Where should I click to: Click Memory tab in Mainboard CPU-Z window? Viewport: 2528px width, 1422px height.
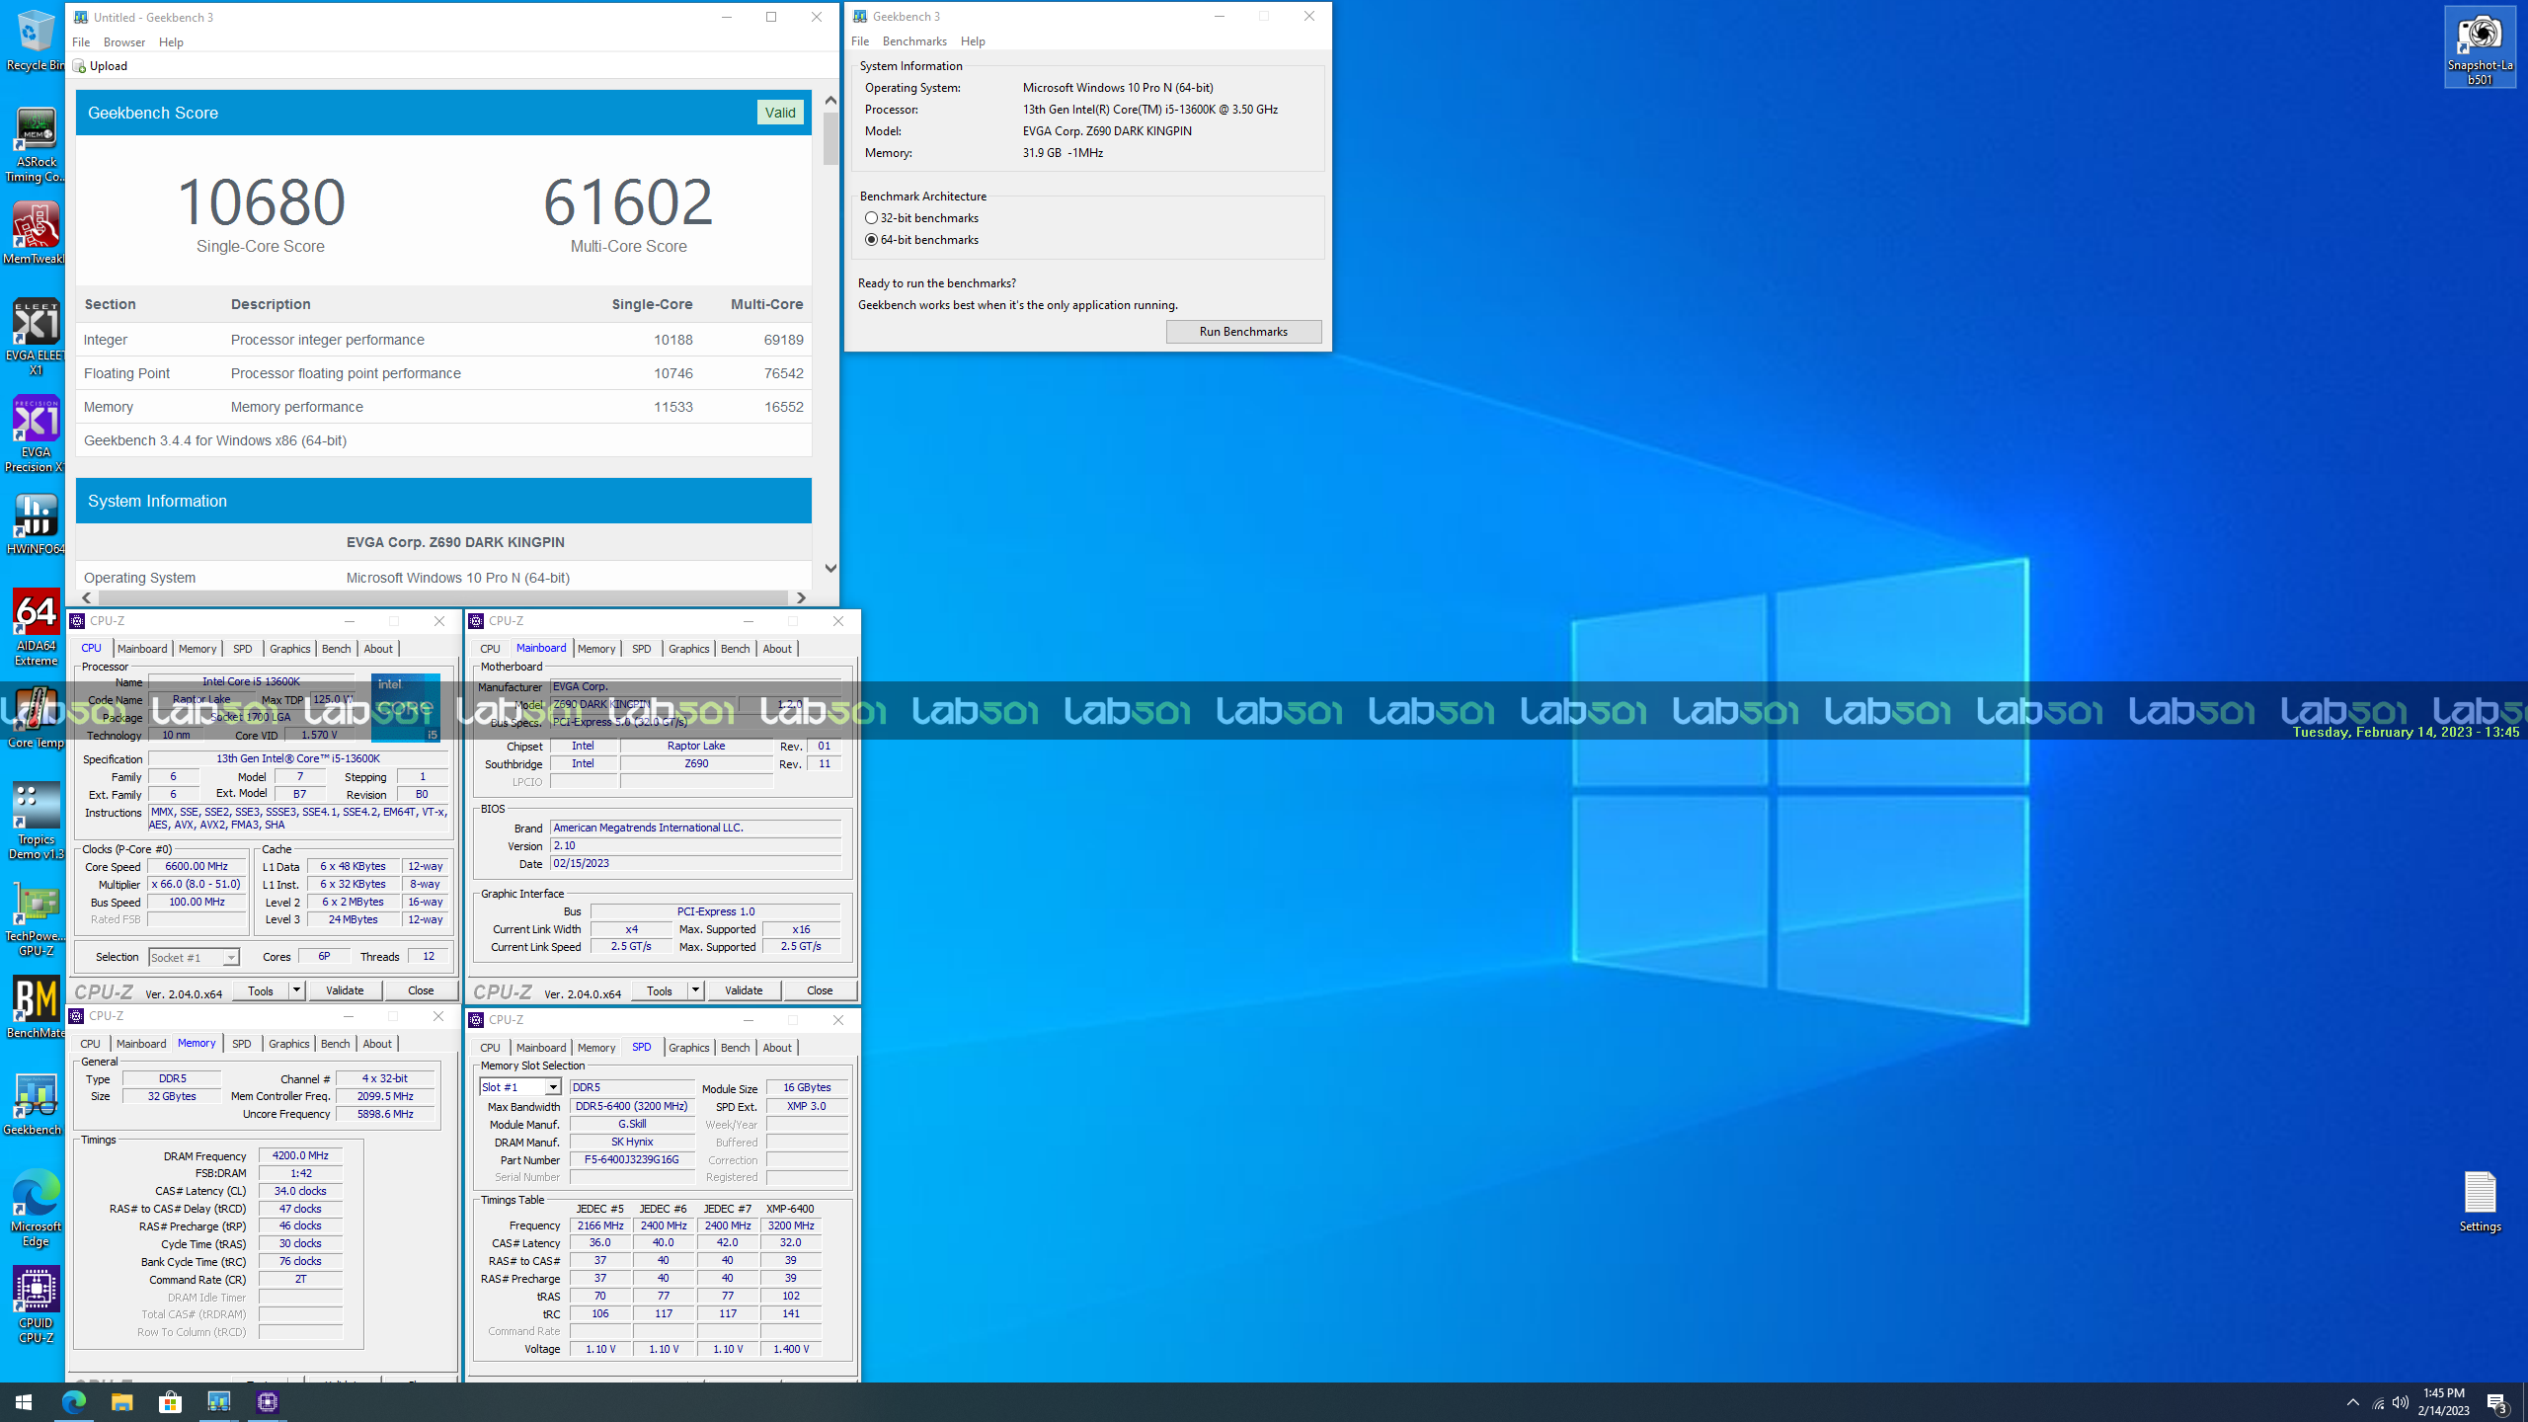click(596, 649)
